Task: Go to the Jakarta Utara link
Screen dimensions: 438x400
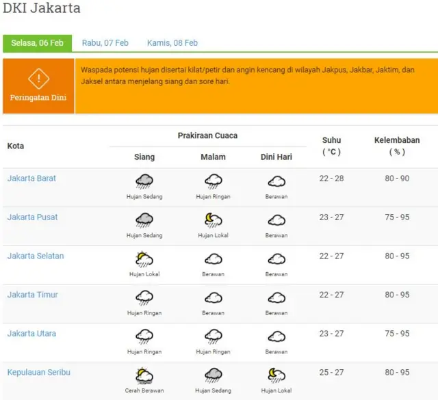Action: [x=31, y=334]
